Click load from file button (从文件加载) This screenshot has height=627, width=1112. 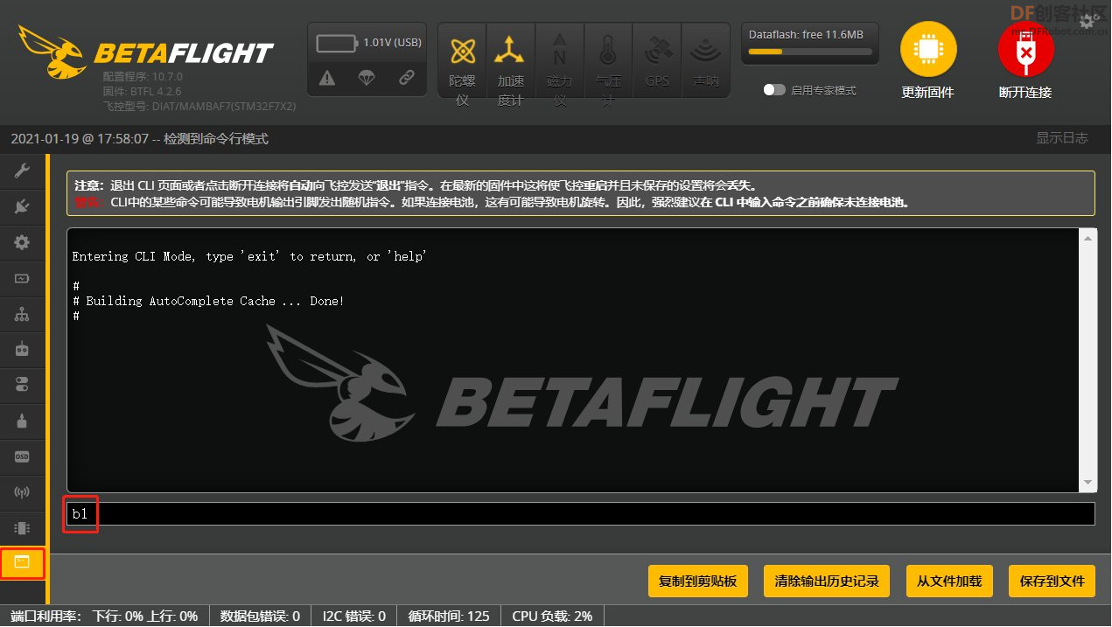pos(949,581)
